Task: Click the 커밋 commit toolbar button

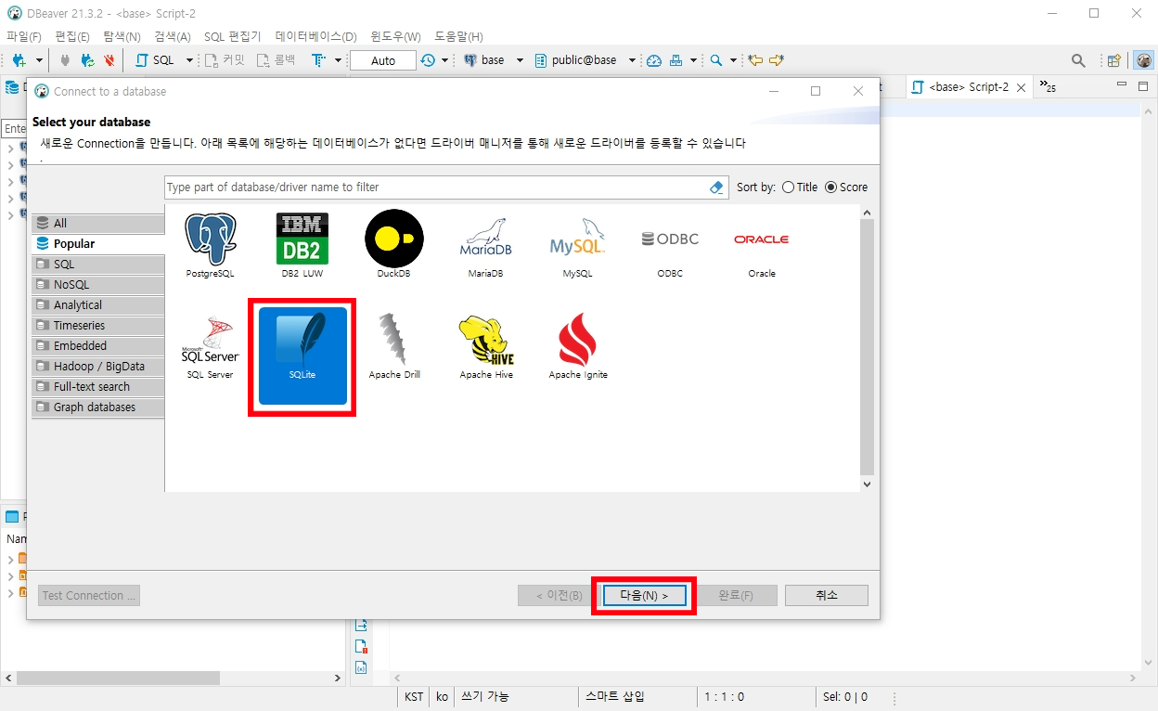Action: click(x=225, y=60)
